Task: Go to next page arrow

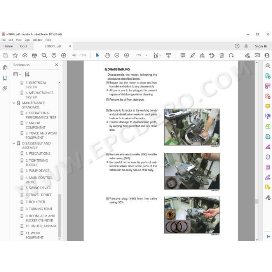Action: click(63, 55)
